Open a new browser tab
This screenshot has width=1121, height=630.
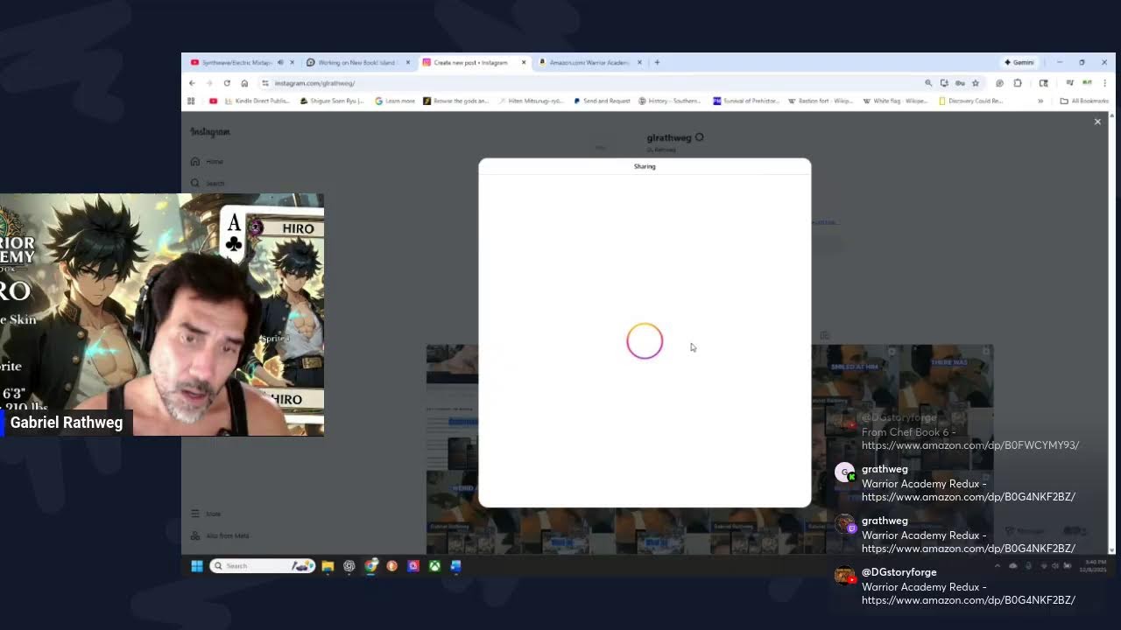[658, 62]
